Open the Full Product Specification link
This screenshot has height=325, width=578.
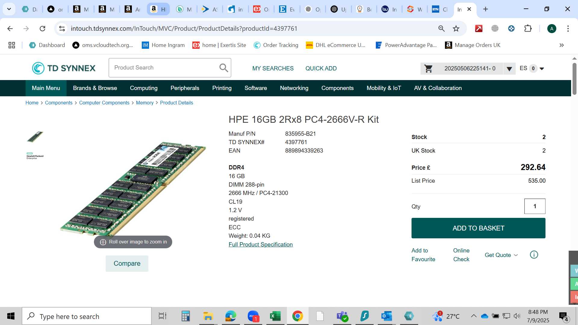pos(261,245)
